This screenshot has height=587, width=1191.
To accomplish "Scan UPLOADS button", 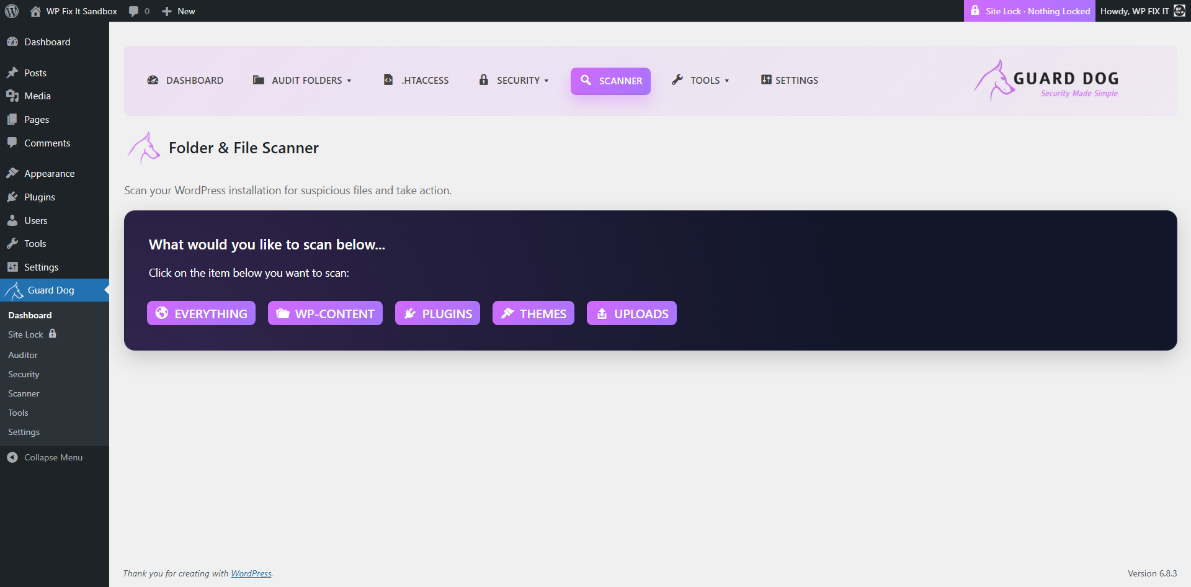I will coord(631,313).
